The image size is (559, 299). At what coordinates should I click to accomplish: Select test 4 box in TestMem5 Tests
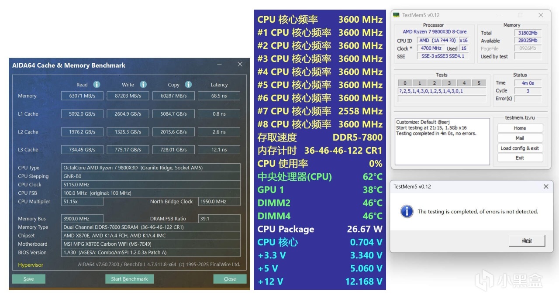(x=464, y=83)
